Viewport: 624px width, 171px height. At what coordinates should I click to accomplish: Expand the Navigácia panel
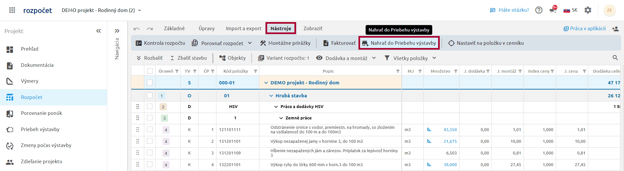(x=117, y=31)
